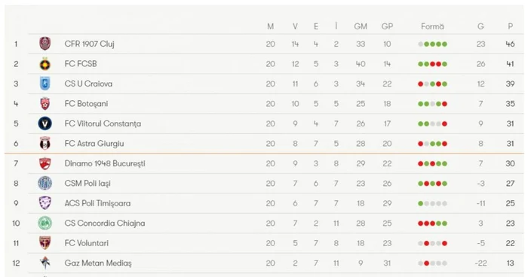528x277 pixels.
Task: Open Dinamo 1948 București team page
Action: (105, 163)
